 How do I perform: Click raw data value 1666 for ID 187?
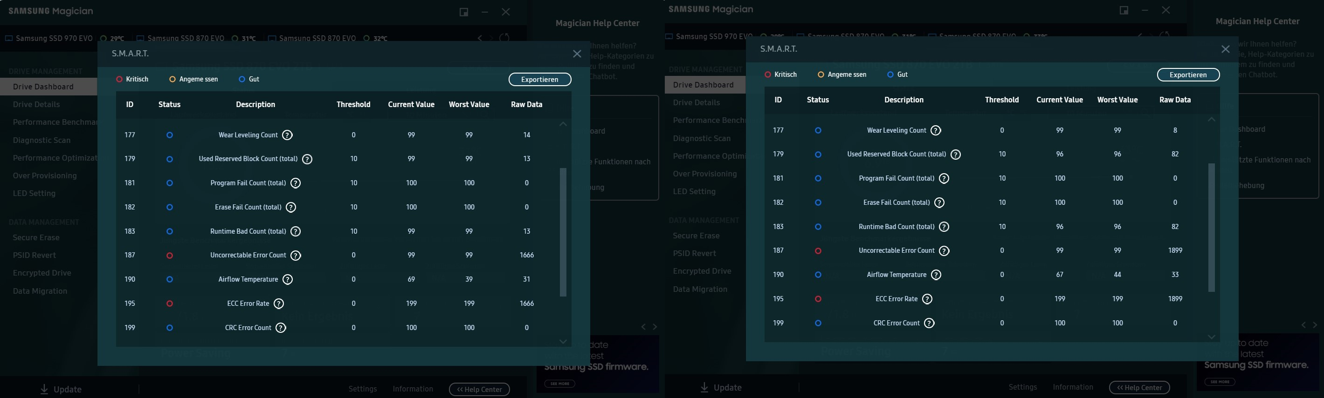[x=527, y=256]
